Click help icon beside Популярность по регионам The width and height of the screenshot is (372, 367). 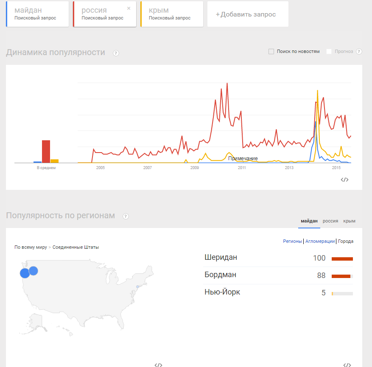[126, 216]
